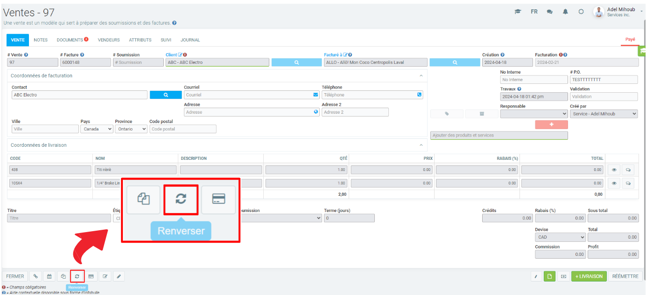Click the green + LIVRAISON button
646x295 pixels.
pos(589,276)
